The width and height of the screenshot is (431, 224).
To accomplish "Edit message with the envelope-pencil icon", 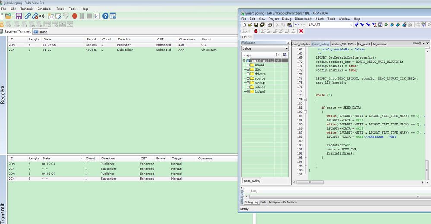I will click(x=58, y=16).
